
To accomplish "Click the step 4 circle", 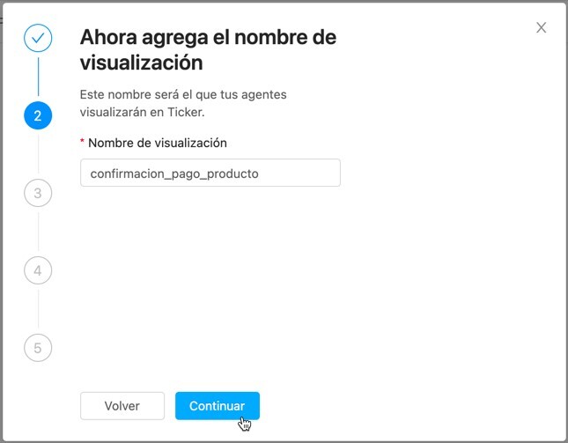I will pos(38,270).
